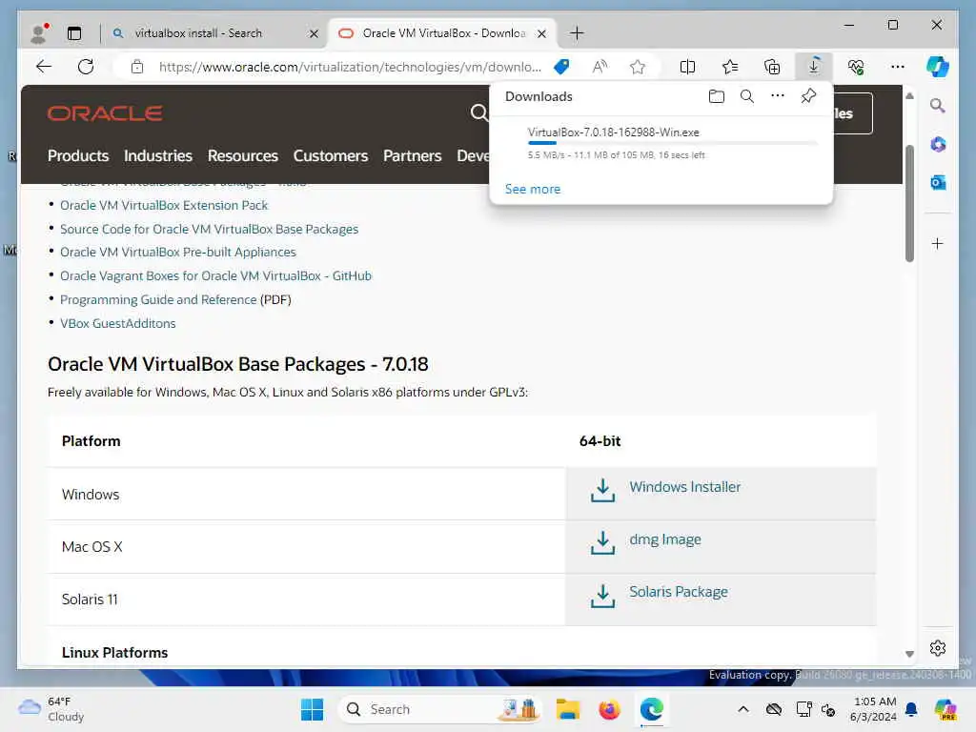Show hidden system tray icons
This screenshot has height=732, width=976.
(743, 709)
